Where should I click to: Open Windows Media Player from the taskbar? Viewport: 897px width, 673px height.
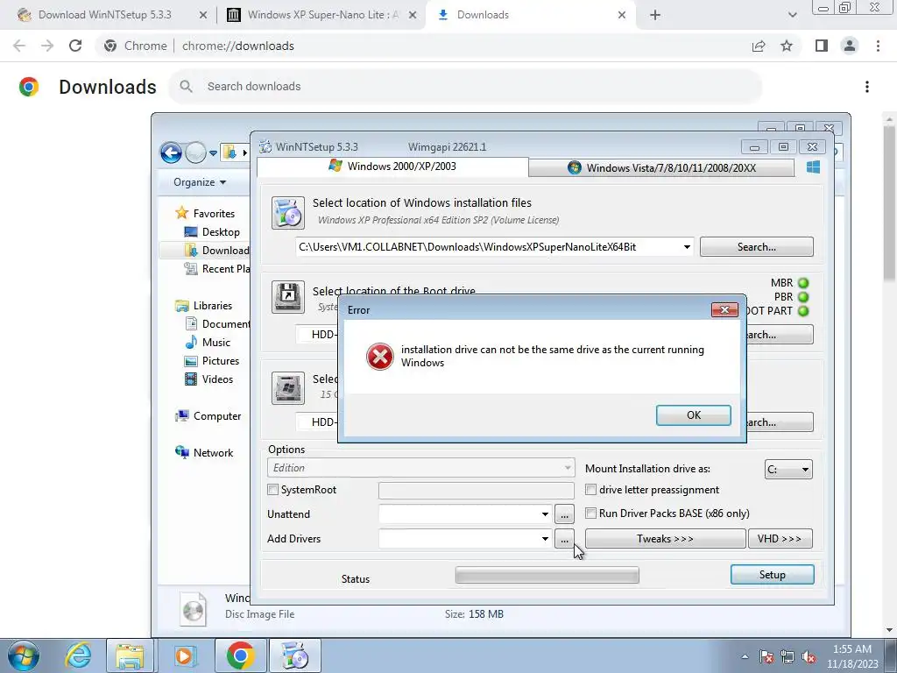[184, 655]
